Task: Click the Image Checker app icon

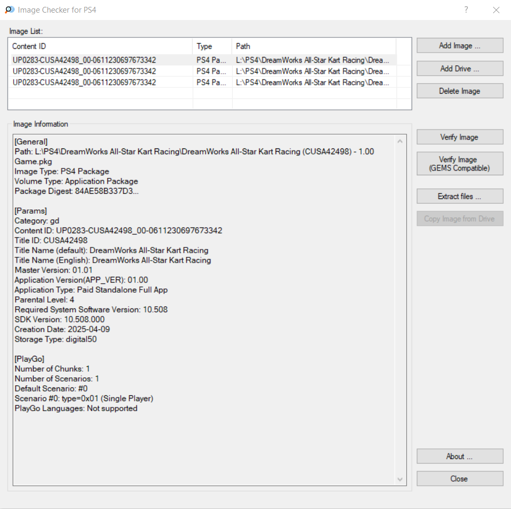Action: tap(10, 10)
